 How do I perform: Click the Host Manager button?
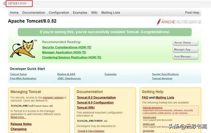point(185,57)
